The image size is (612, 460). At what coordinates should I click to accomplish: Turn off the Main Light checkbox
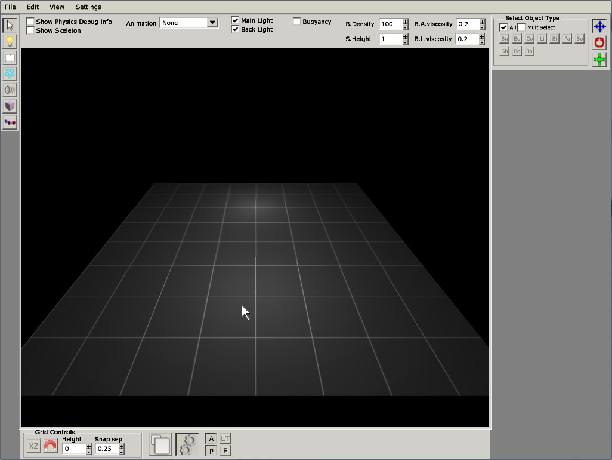[235, 20]
